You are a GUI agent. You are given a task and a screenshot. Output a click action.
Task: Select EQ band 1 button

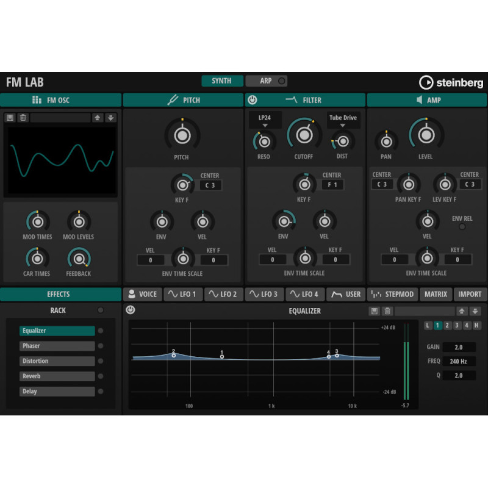point(437,326)
